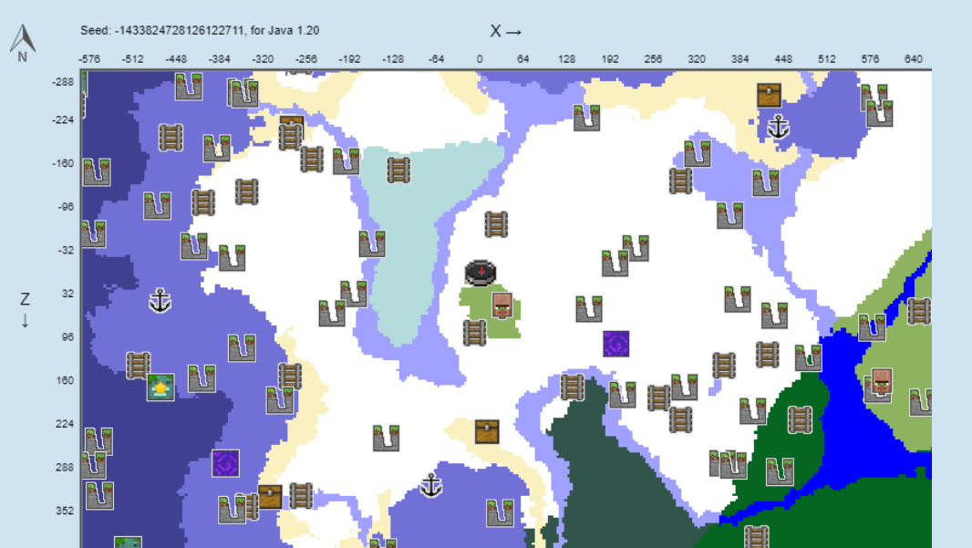
Task: Select the anchor icon at the bottom center
Action: click(431, 486)
